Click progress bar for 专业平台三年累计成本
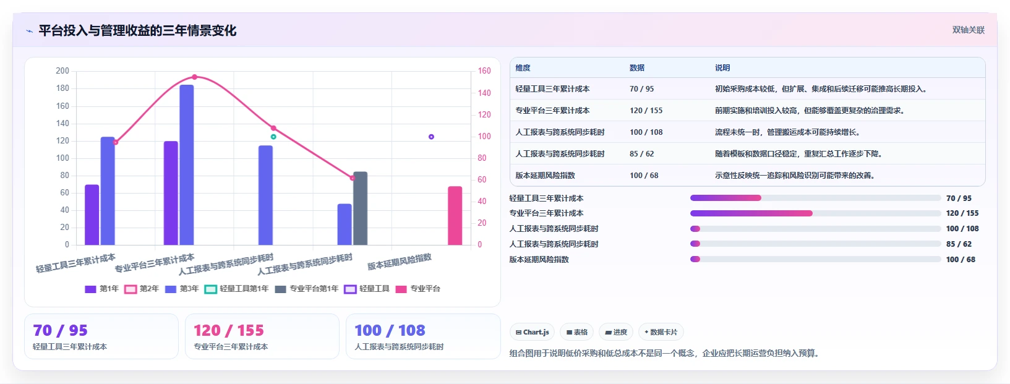Viewport: 1010px width, 384px height. 816,213
